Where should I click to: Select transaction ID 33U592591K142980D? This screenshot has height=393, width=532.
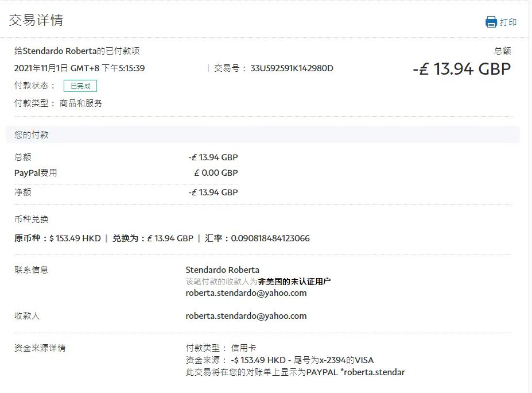tap(292, 68)
